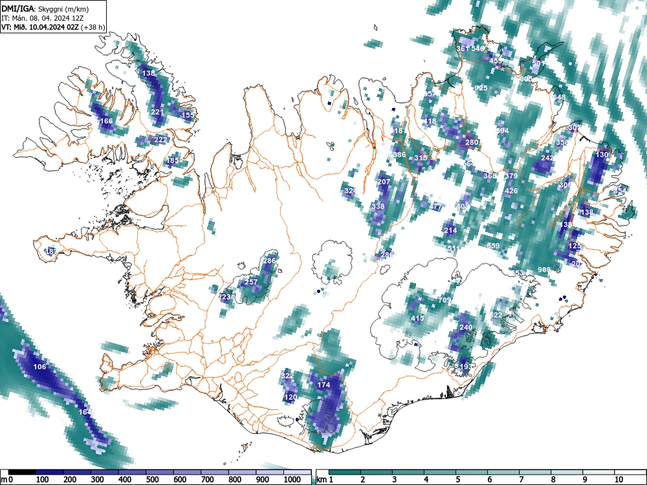Click the dark teal swatch between km 1 and 2
Viewport: 647px width, 485px height.
pyautogui.click(x=345, y=472)
